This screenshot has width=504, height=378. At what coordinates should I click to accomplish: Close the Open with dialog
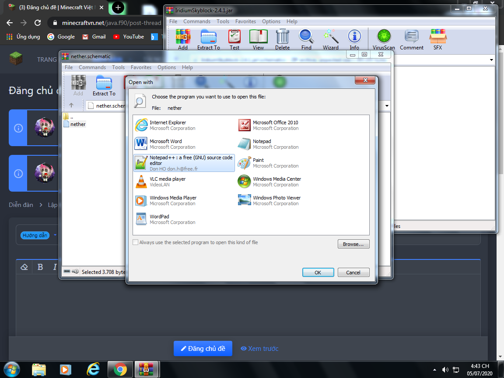pos(365,80)
